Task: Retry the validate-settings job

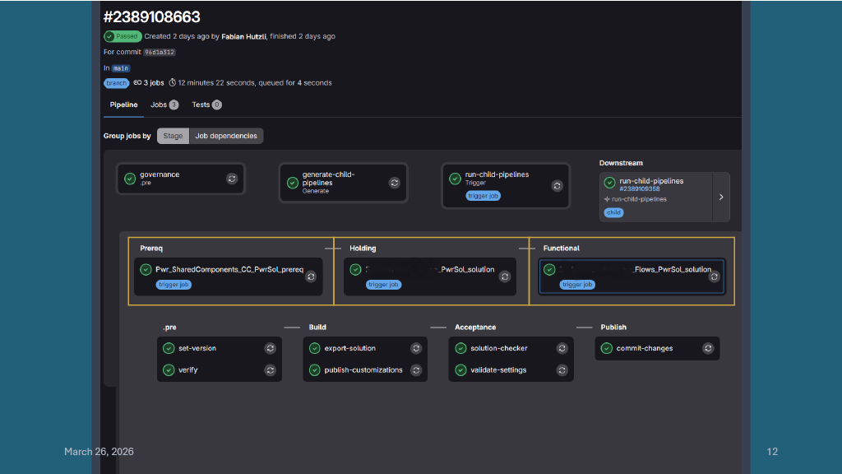Action: pos(562,370)
